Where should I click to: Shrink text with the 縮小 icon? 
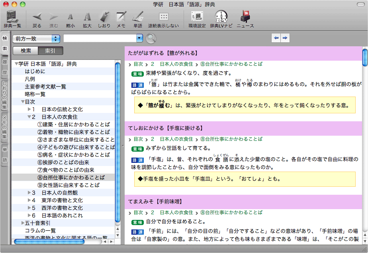[70, 20]
